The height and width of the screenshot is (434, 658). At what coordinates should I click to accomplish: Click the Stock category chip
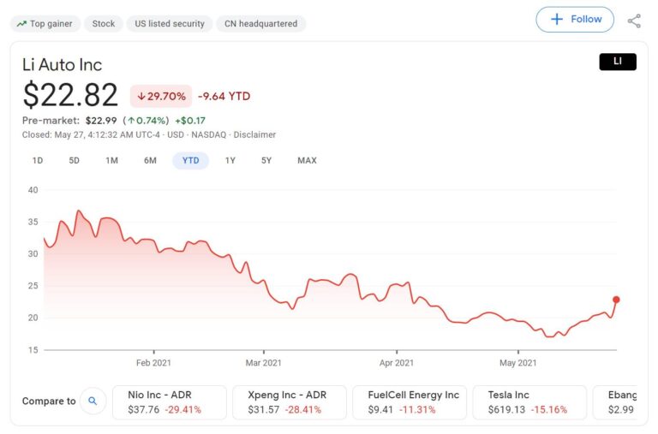[104, 24]
